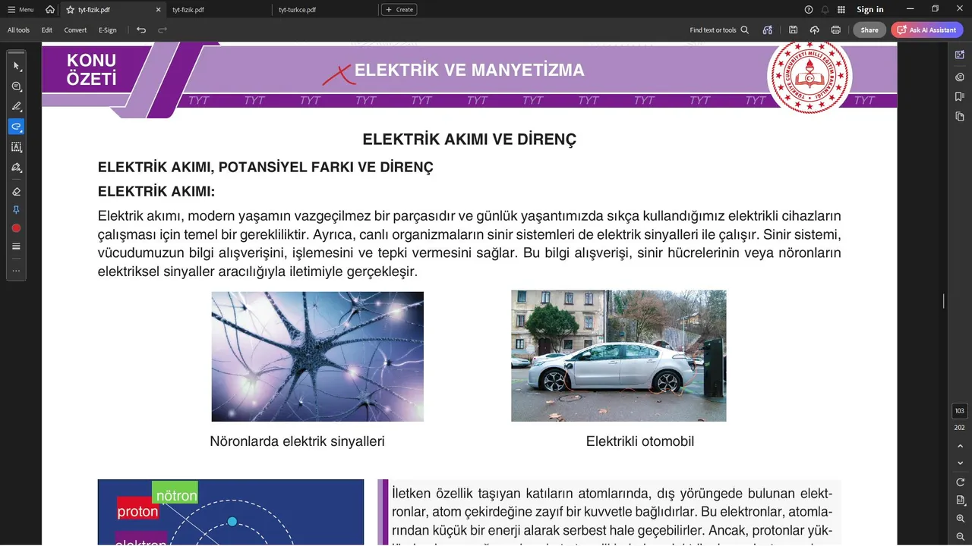Go to the Home icon
This screenshot has width=972, height=546.
[50, 10]
